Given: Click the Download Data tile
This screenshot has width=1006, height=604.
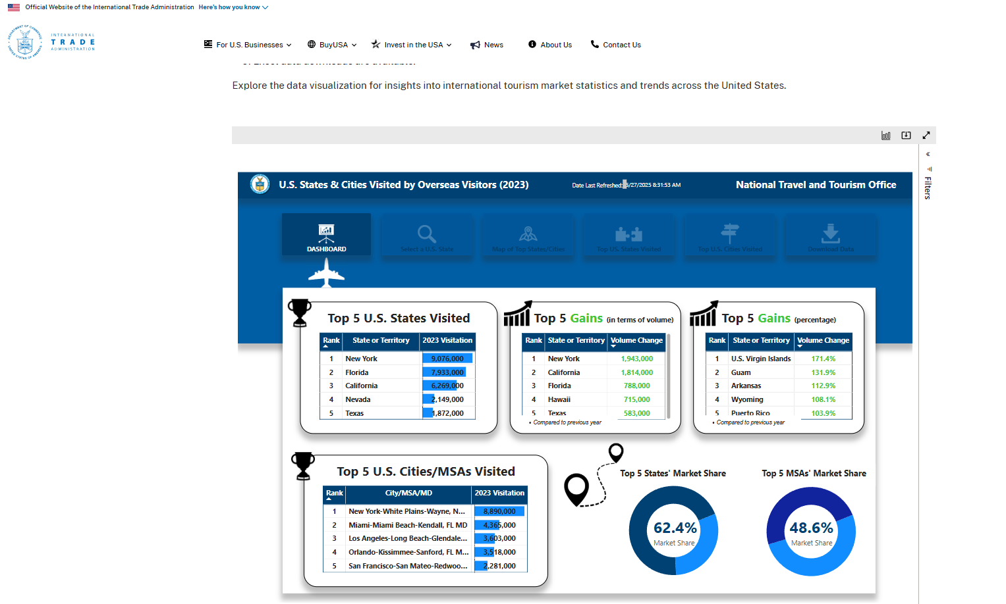Looking at the screenshot, I should click(830, 236).
